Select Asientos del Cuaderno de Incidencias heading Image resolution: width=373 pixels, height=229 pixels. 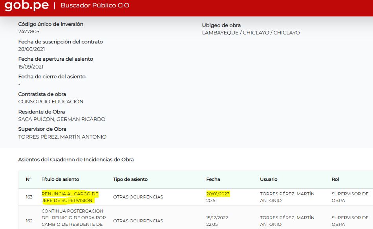point(76,160)
